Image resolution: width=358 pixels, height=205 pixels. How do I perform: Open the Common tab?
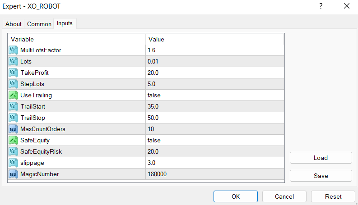coord(39,24)
